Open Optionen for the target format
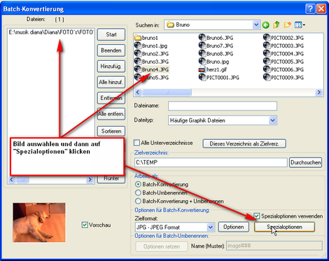This screenshot has height=261, width=329. (234, 227)
